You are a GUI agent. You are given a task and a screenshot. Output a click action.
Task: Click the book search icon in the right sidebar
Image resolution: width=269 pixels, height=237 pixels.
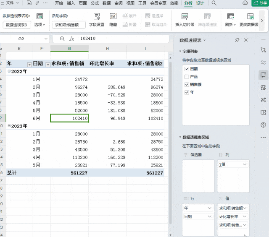264,112
